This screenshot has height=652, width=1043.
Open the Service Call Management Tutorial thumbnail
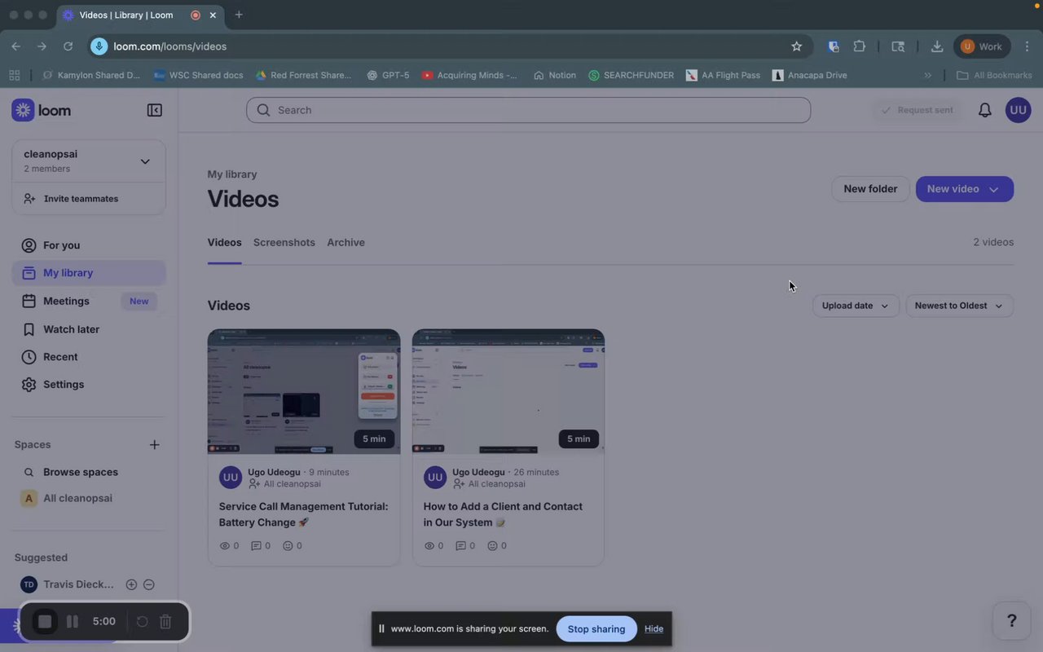(304, 391)
